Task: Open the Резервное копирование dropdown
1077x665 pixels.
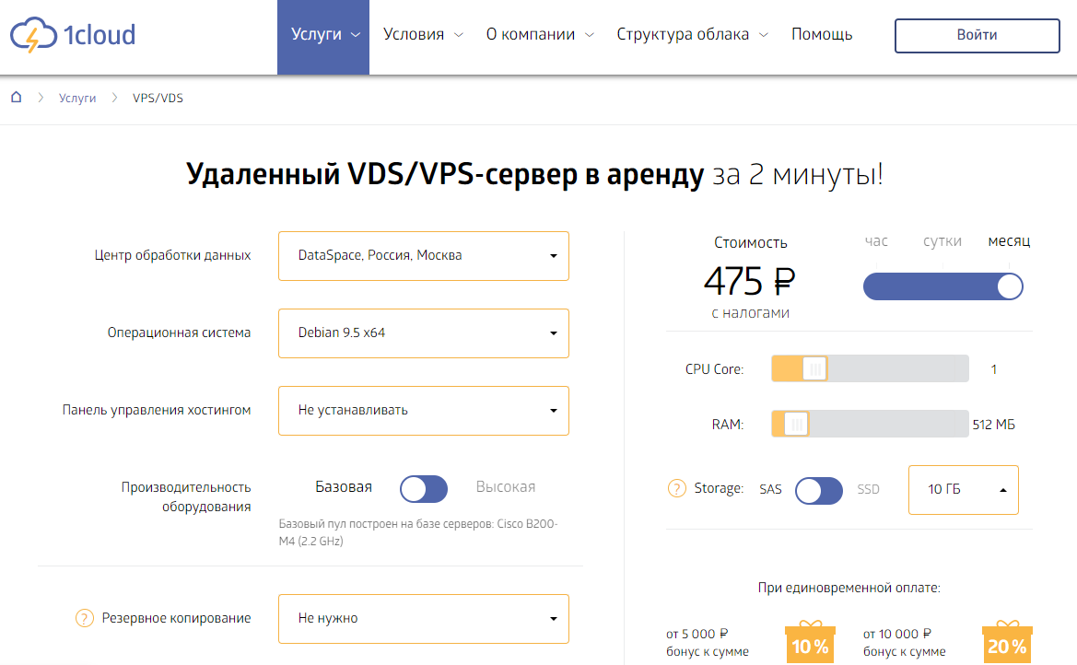Action: (424, 618)
